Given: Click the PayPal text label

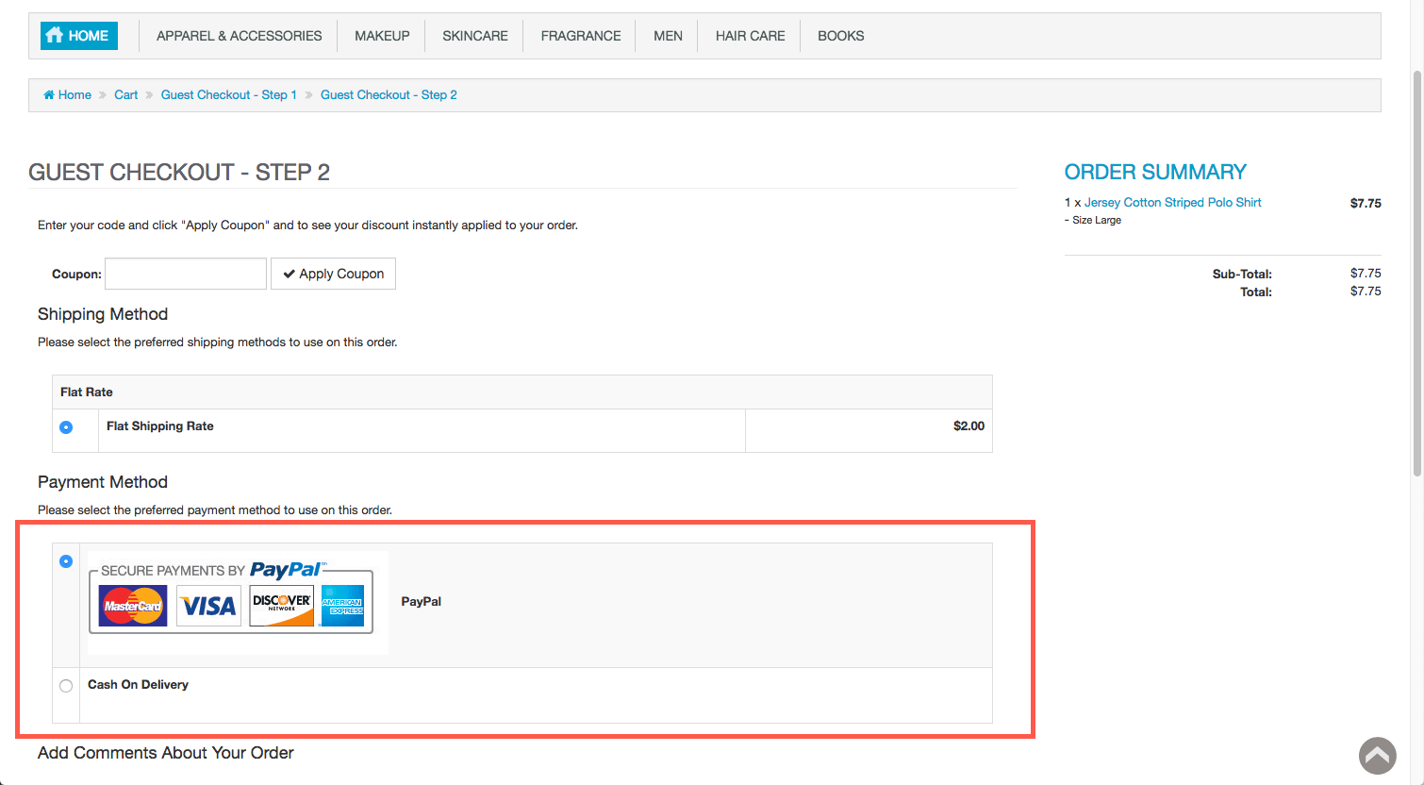Looking at the screenshot, I should point(422,602).
